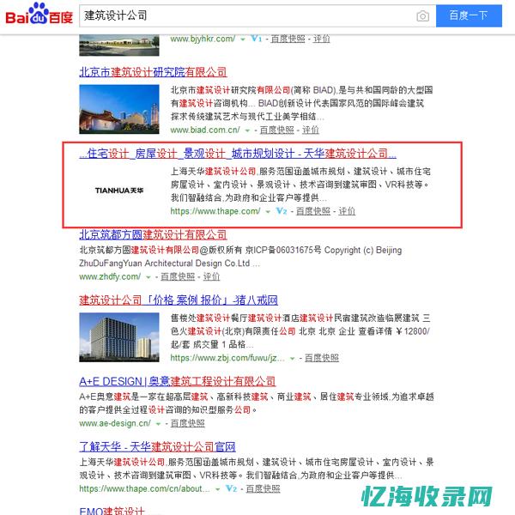
Task: Expand dropdown arrow next to www.biad.com.cn
Action: pyautogui.click(x=248, y=130)
